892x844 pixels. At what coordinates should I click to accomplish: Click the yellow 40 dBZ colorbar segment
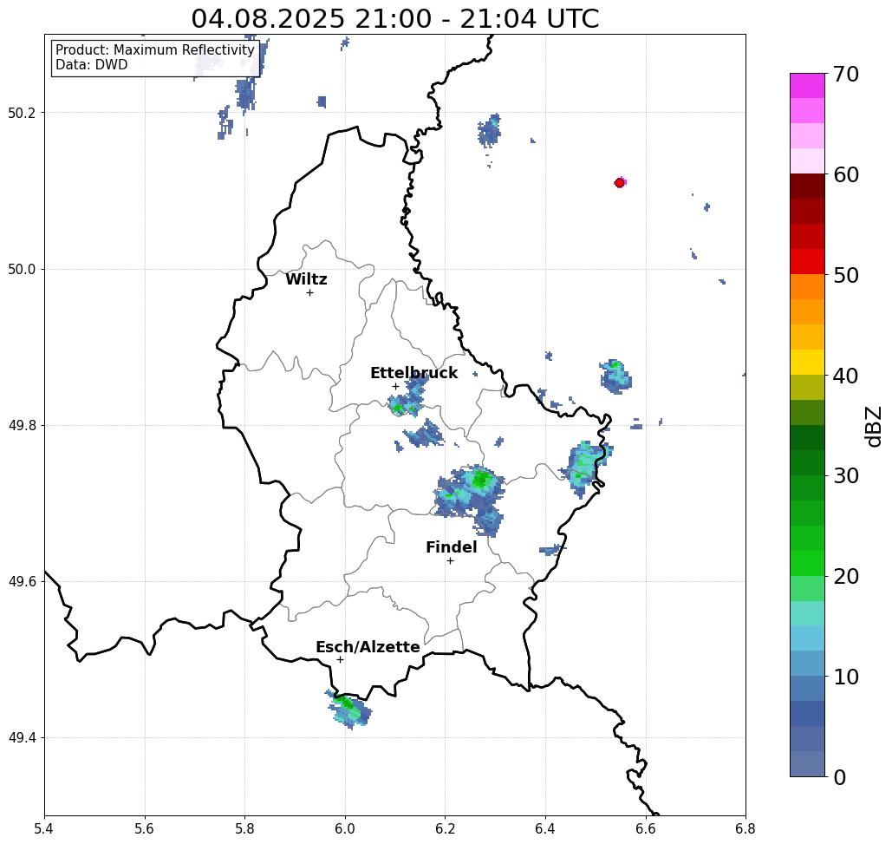coord(807,362)
